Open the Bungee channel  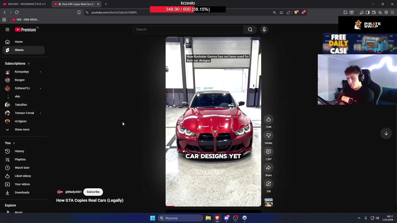pyautogui.click(x=24, y=80)
